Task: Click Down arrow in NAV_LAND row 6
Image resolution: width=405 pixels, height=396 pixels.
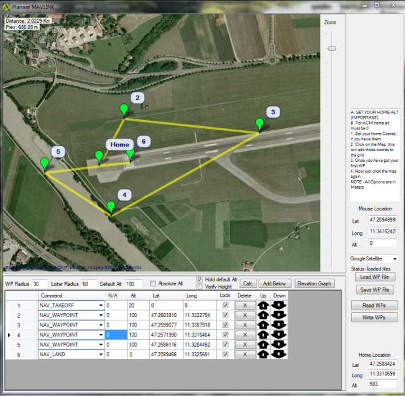Action: (279, 354)
